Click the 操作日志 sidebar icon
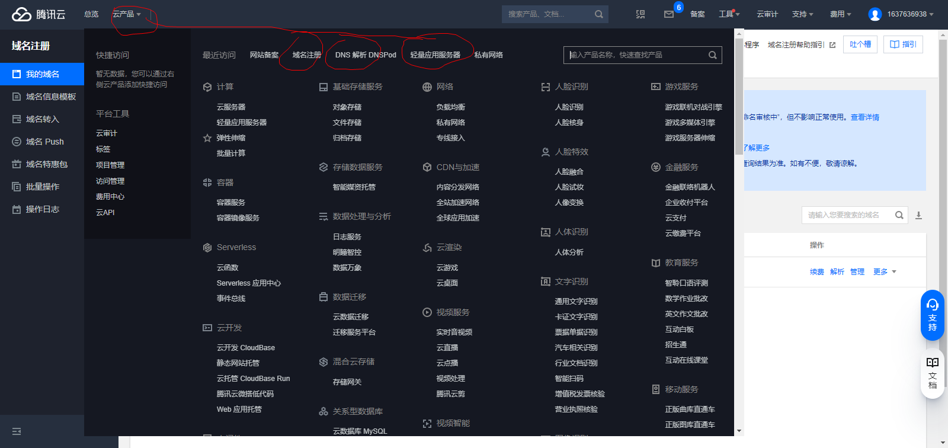The image size is (948, 448). pos(17,209)
